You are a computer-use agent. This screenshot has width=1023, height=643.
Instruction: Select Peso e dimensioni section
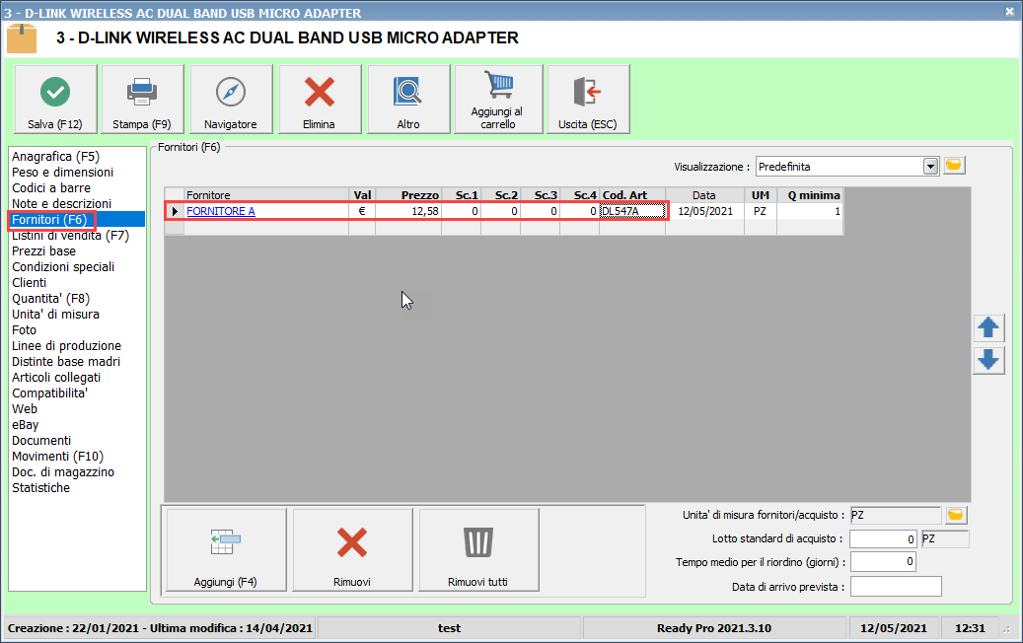pos(62,173)
